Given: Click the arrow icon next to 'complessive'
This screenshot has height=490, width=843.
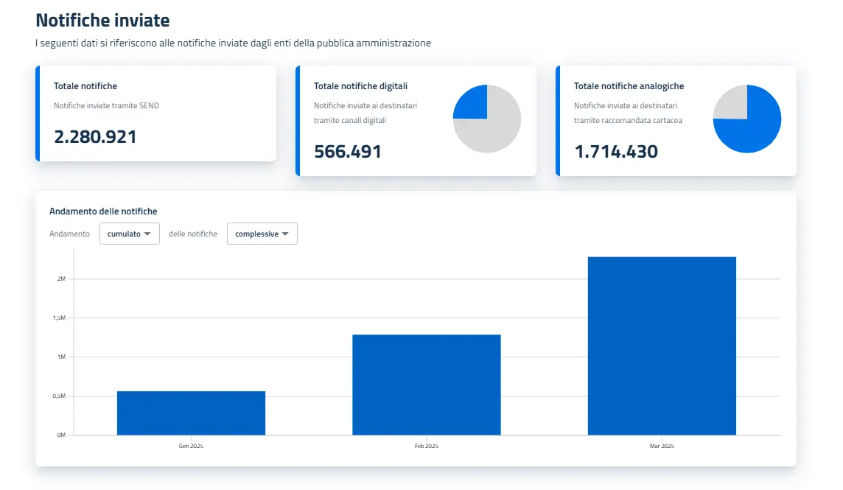Looking at the screenshot, I should tap(285, 234).
